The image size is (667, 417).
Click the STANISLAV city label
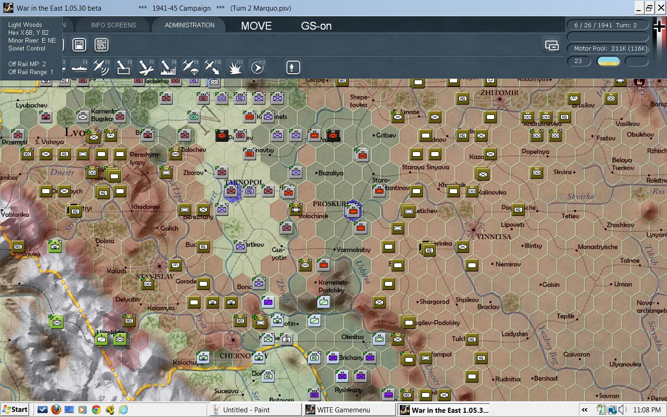coord(155,277)
